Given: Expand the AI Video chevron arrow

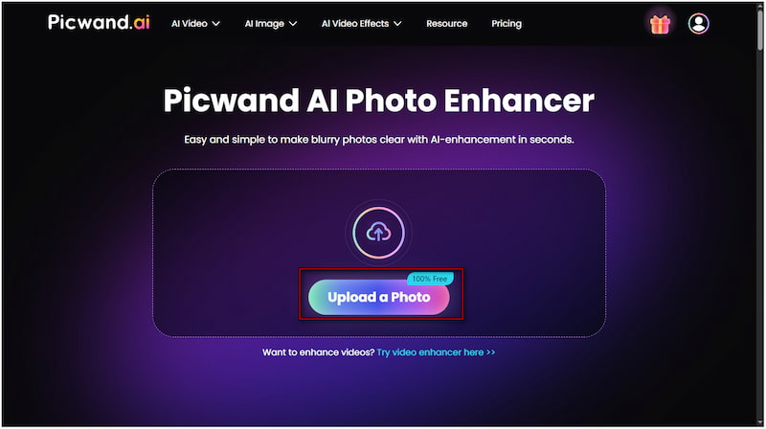Looking at the screenshot, I should (216, 23).
